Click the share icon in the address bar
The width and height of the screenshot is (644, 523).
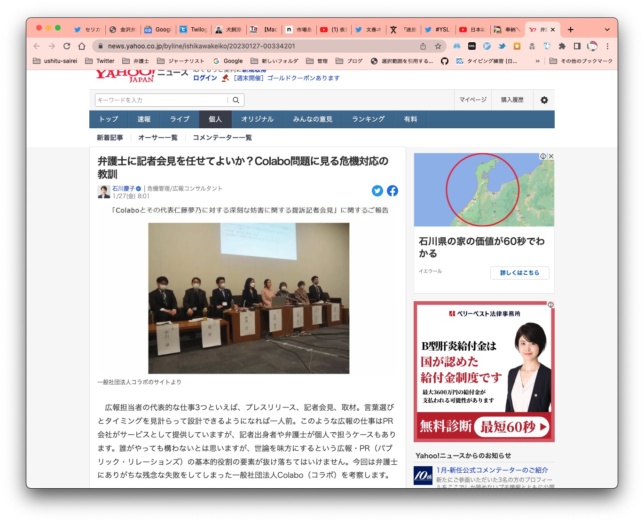(423, 46)
